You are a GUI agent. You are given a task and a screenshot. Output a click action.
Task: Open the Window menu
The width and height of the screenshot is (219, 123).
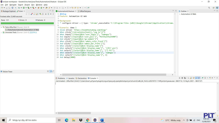point(39,5)
